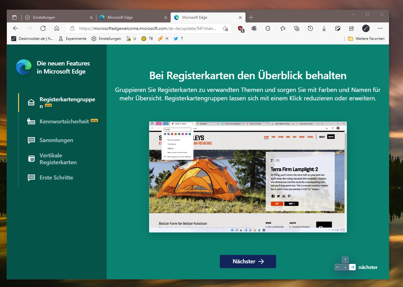The width and height of the screenshot is (403, 287).
Task: Open the History clock icon
Action: pos(310,28)
